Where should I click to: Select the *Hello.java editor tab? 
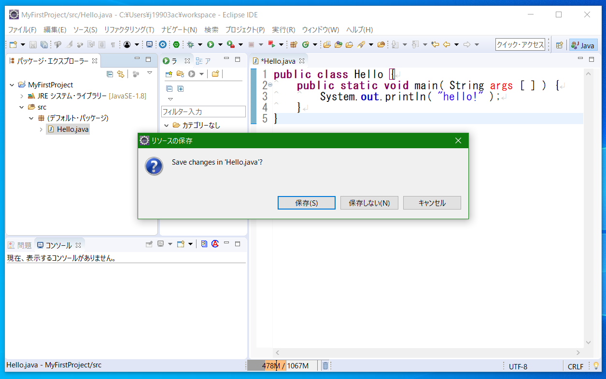coord(278,61)
